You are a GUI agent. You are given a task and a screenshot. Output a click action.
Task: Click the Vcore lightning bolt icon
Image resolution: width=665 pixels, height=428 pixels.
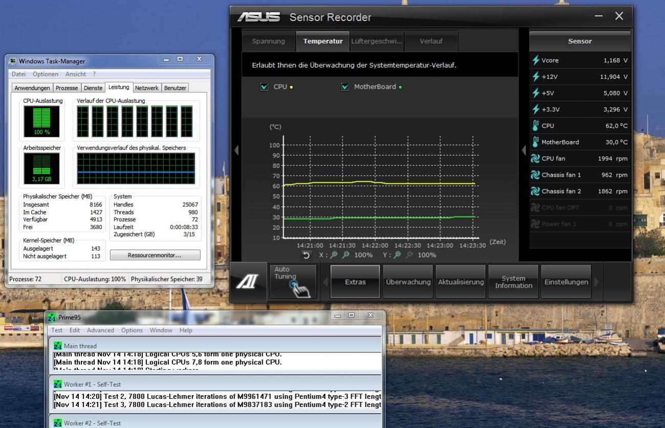536,60
